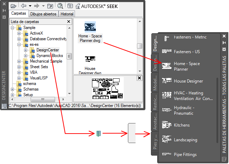The width and height of the screenshot is (229, 164).
Task: Click the folder tree vertical scrollbar thumb
Action: 69,56
